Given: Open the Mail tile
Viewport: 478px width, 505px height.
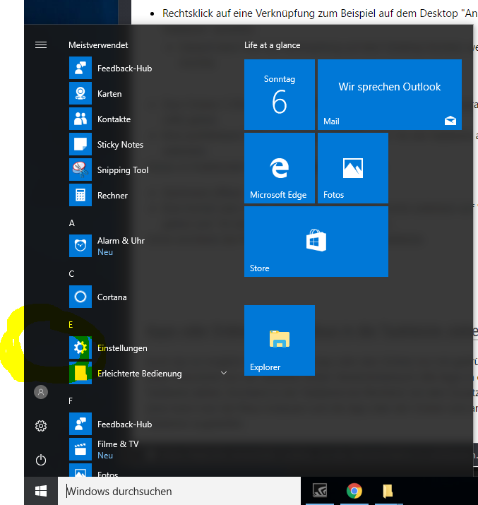Looking at the screenshot, I should [390, 95].
